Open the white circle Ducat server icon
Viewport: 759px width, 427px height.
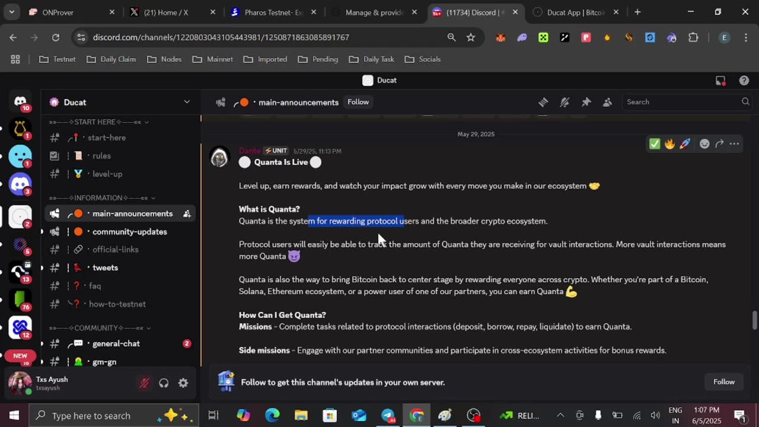point(20,216)
